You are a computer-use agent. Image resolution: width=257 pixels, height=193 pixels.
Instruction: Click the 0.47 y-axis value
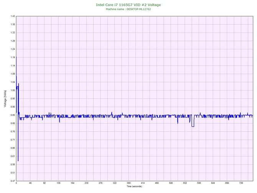(13, 181)
